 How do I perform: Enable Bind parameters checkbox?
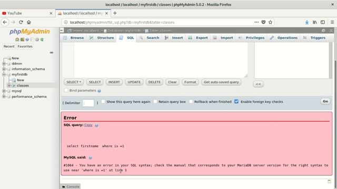click(66, 90)
